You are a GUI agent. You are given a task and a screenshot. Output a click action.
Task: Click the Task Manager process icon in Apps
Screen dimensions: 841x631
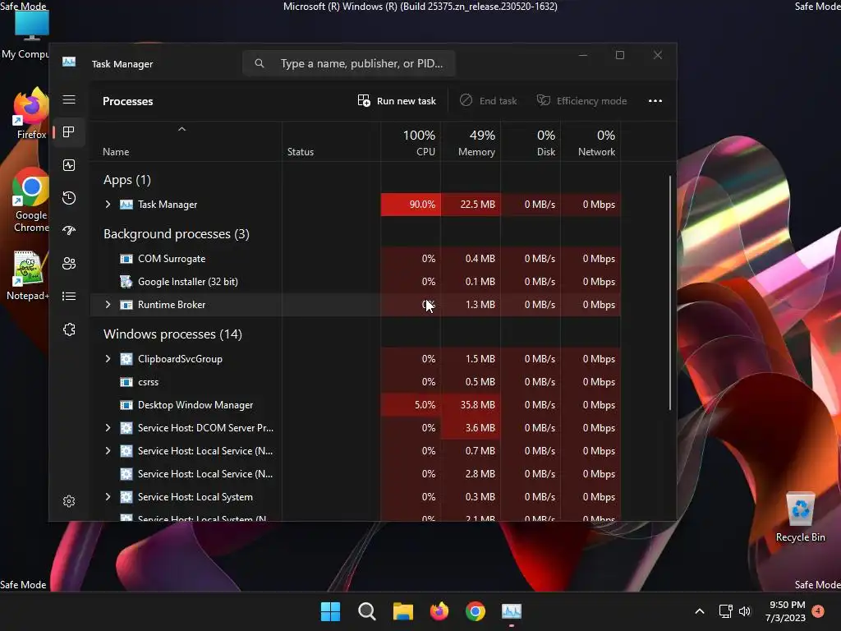point(126,205)
